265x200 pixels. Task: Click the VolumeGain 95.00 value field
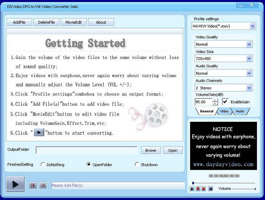pos(203,102)
